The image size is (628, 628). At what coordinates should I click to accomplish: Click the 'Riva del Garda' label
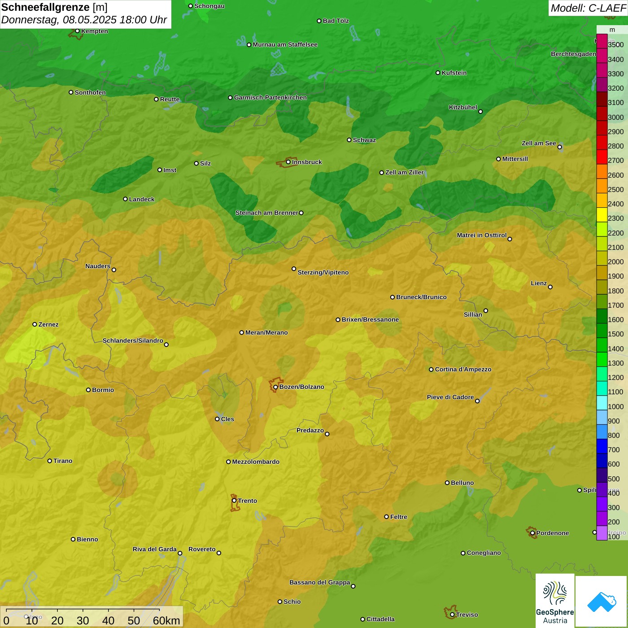pyautogui.click(x=155, y=549)
